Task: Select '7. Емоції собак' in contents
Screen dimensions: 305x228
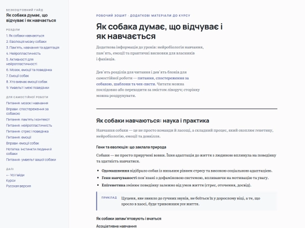Action: [18, 76]
